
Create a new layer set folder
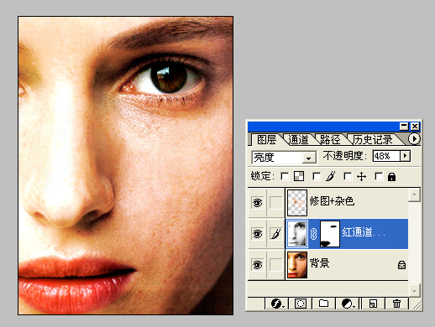coord(323,304)
